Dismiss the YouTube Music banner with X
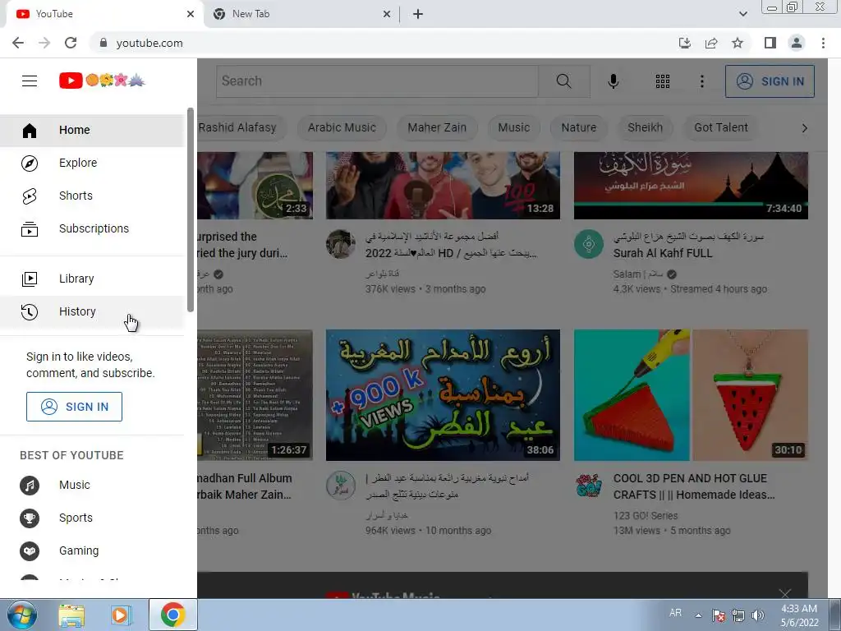 784,593
